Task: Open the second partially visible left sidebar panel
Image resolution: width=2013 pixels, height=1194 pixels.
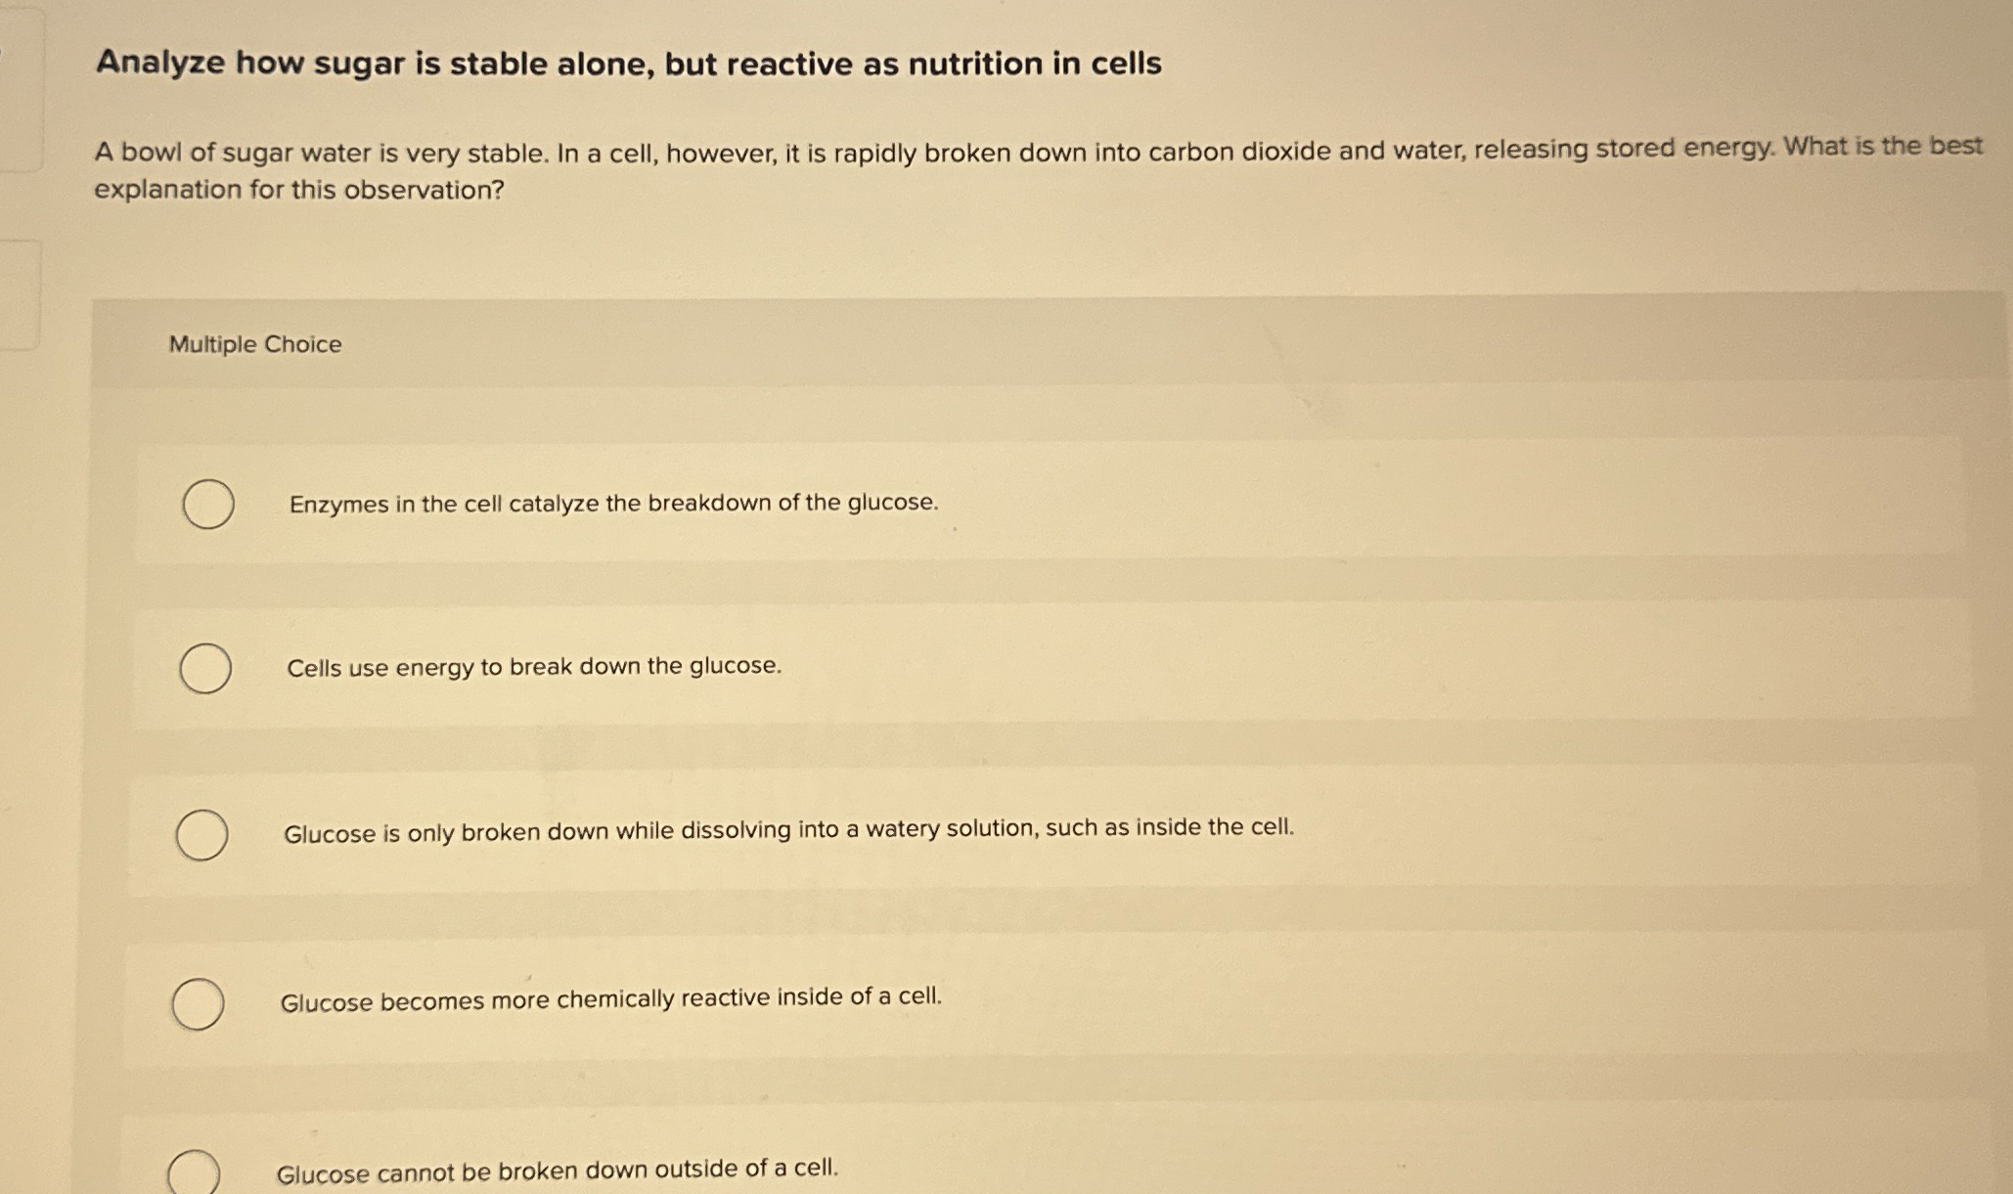Action: click(x=20, y=294)
